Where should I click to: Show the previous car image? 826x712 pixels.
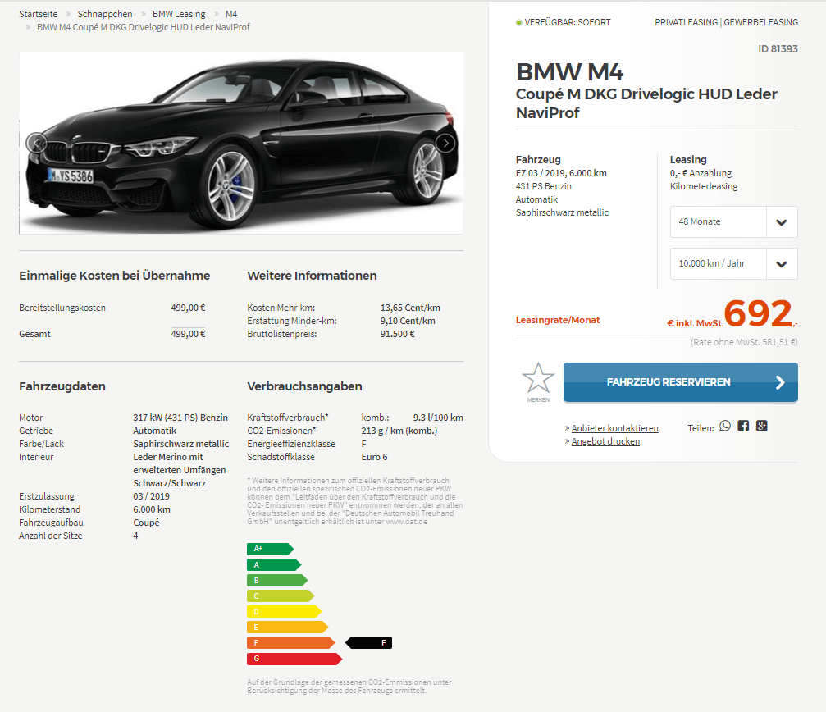click(x=36, y=143)
